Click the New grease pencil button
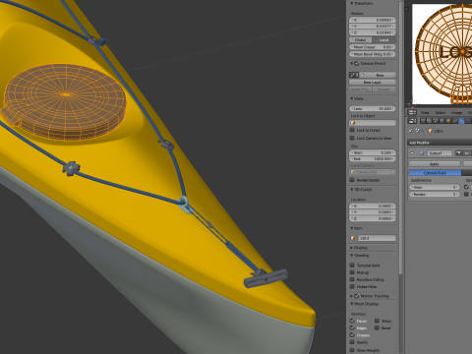 [378, 75]
